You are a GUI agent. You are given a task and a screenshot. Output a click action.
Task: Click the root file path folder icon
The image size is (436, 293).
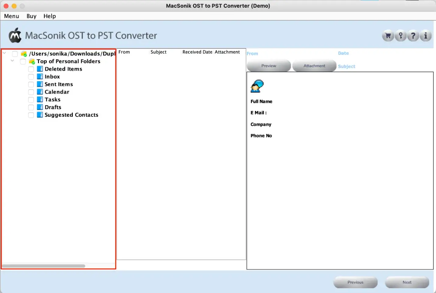pyautogui.click(x=24, y=54)
